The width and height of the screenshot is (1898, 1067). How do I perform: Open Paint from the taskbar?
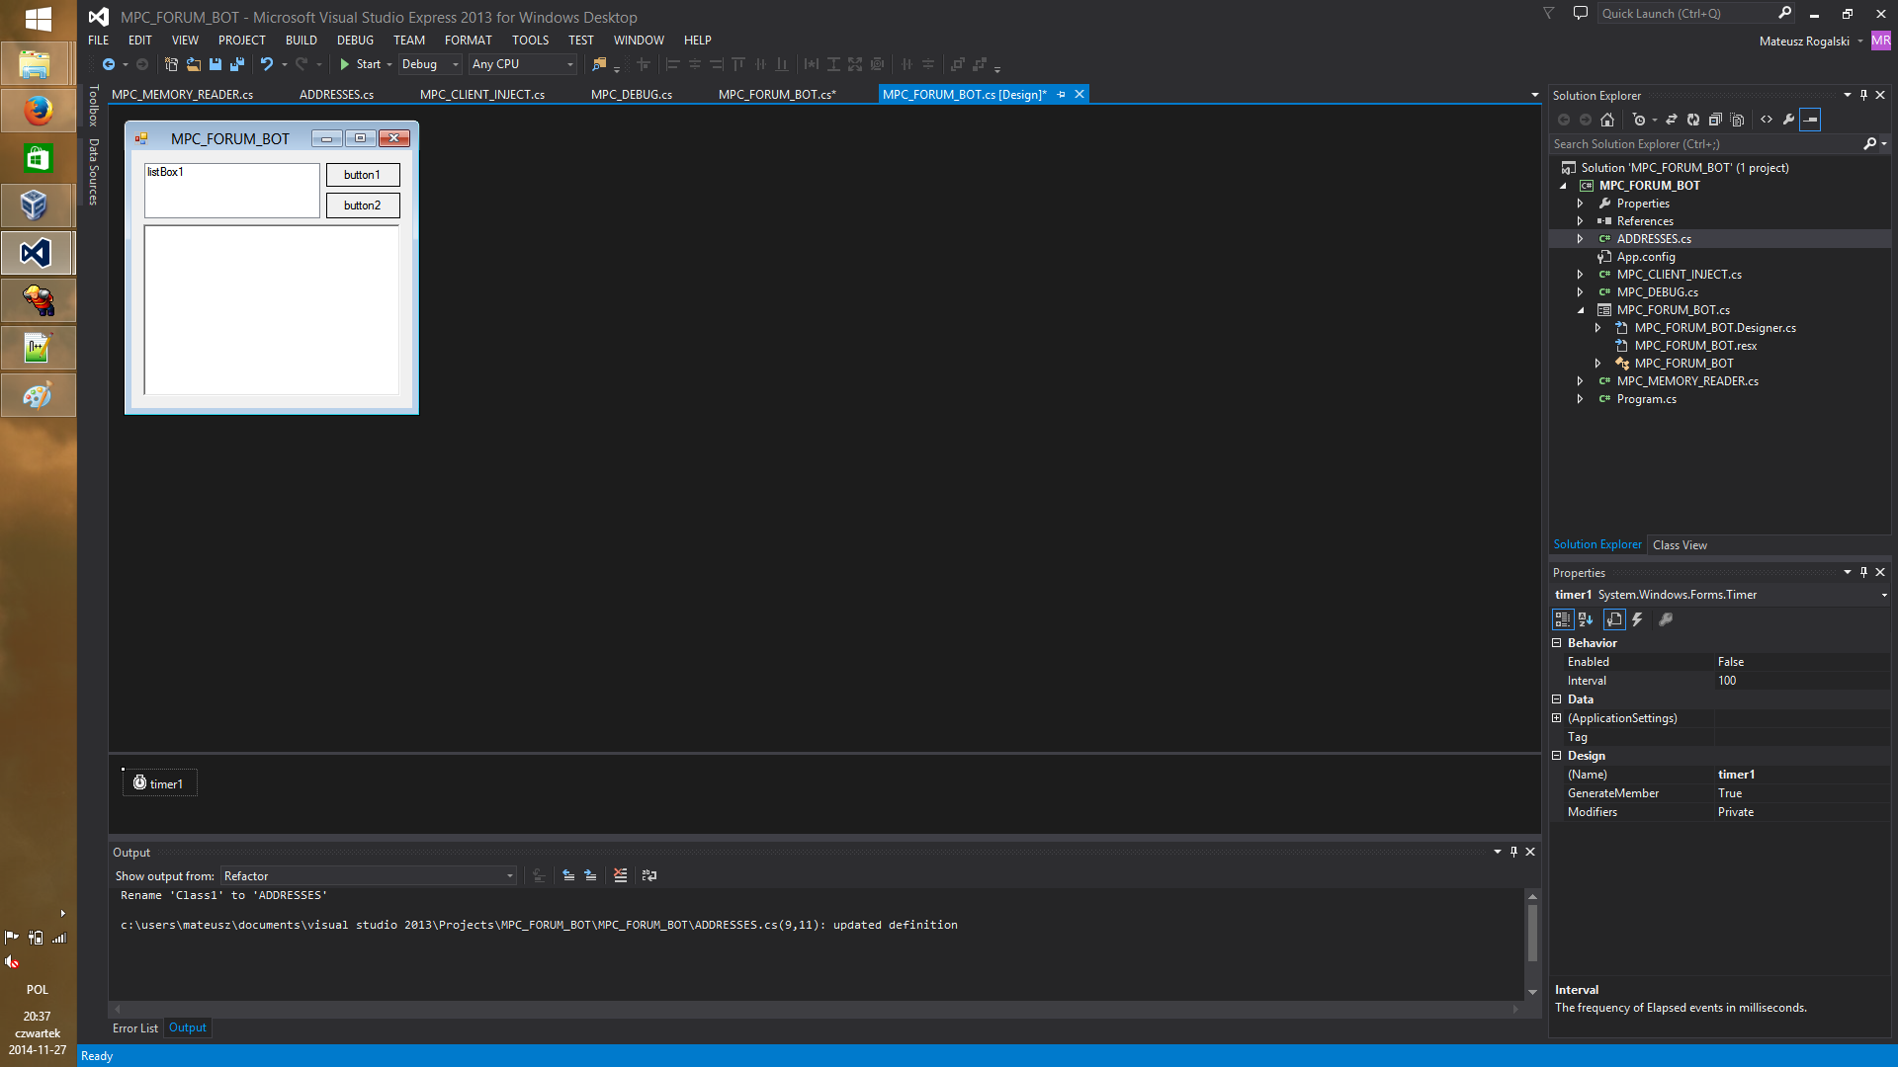click(x=38, y=396)
